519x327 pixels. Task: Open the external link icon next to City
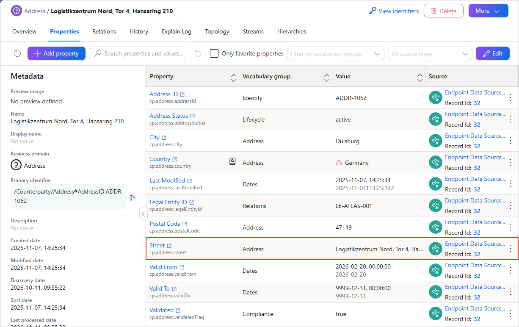pyautogui.click(x=164, y=138)
